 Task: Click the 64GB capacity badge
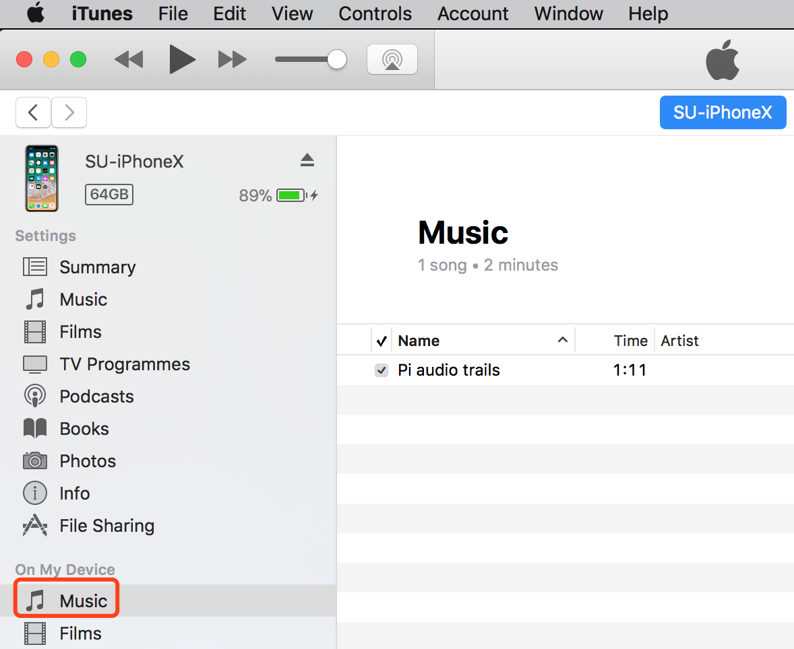click(109, 195)
